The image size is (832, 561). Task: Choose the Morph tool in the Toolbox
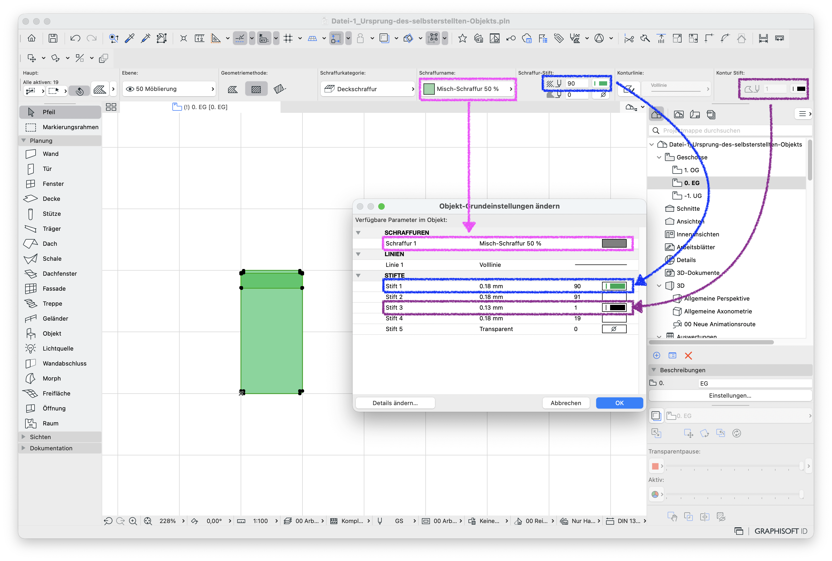[52, 378]
